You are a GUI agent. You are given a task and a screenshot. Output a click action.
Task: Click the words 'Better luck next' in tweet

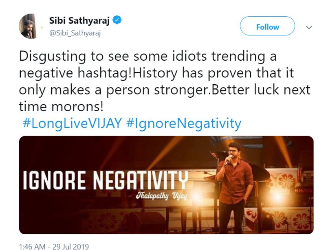coord(260,90)
